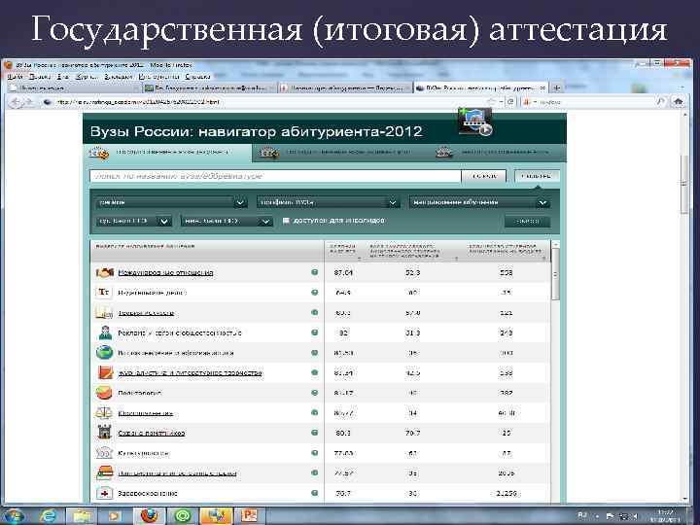
Task: Open a new browser tab with plus button
Action: (556, 87)
